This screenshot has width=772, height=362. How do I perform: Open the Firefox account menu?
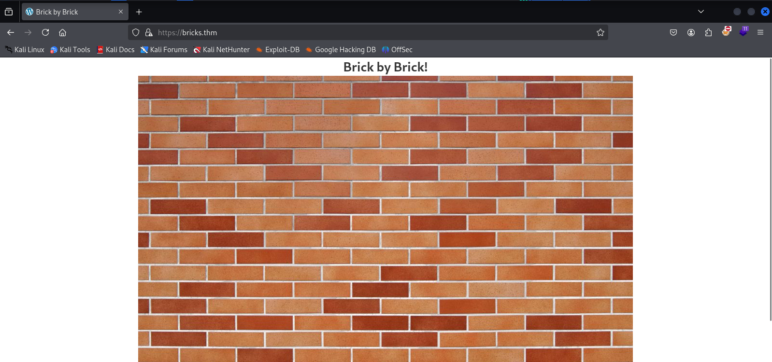point(691,32)
